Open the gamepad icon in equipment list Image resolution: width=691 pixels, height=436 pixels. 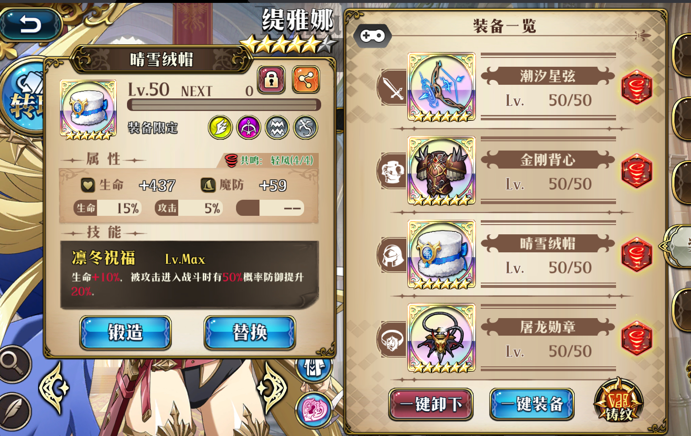[x=372, y=36]
